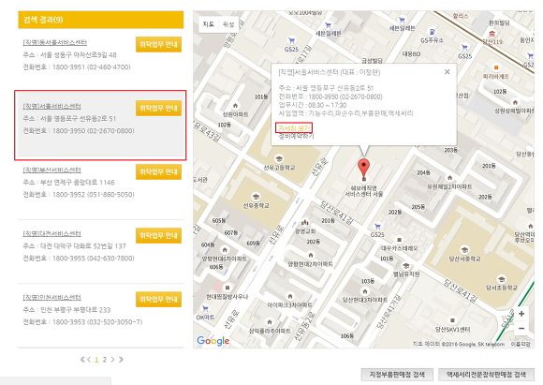Click 위탁업무 안내 button for 인천서비스센터
The image size is (543, 385).
pos(158,300)
